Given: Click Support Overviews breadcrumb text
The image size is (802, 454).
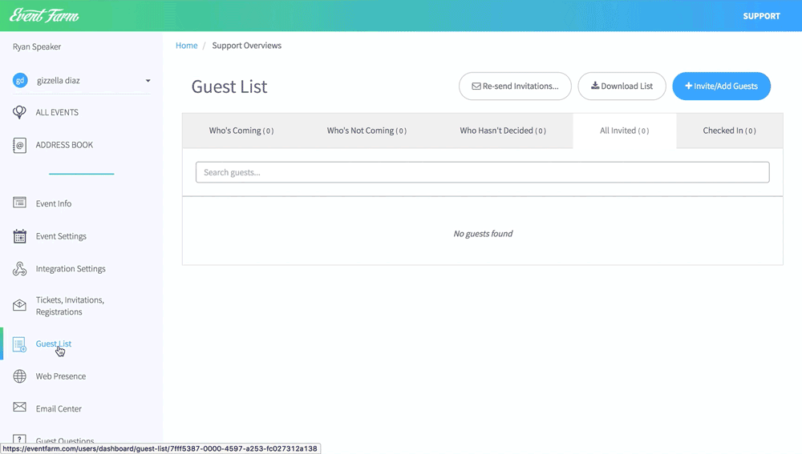Looking at the screenshot, I should point(246,46).
